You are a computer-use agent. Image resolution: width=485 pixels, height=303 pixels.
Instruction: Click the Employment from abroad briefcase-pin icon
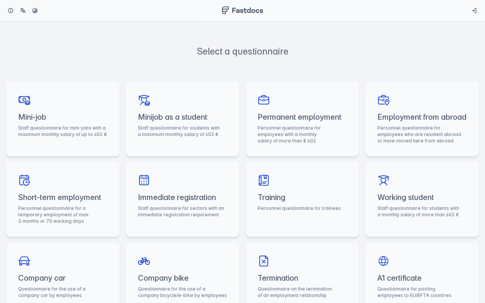[x=383, y=100]
